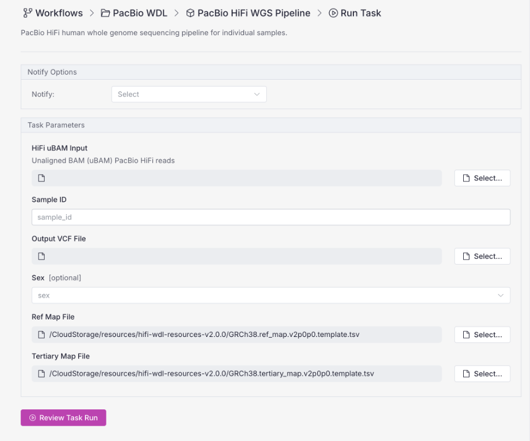Click the Review Task Run button
The width and height of the screenshot is (530, 441).
click(x=63, y=418)
